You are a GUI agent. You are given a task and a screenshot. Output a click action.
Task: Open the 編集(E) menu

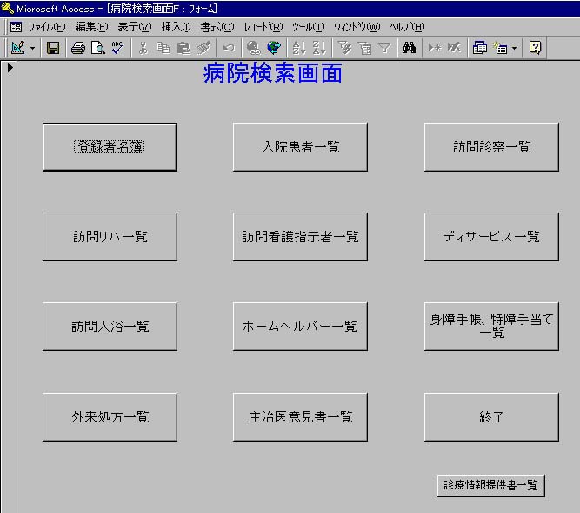point(91,27)
